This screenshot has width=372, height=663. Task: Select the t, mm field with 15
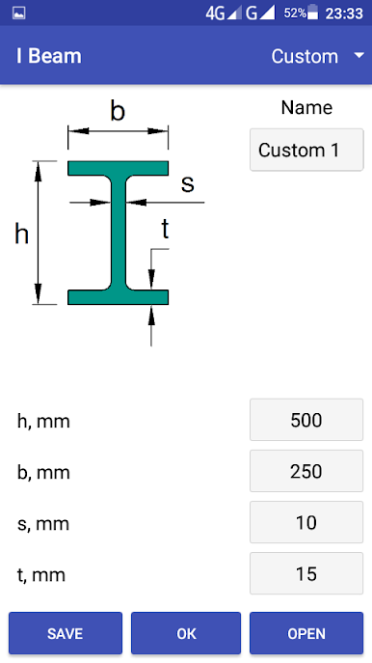coord(306,573)
